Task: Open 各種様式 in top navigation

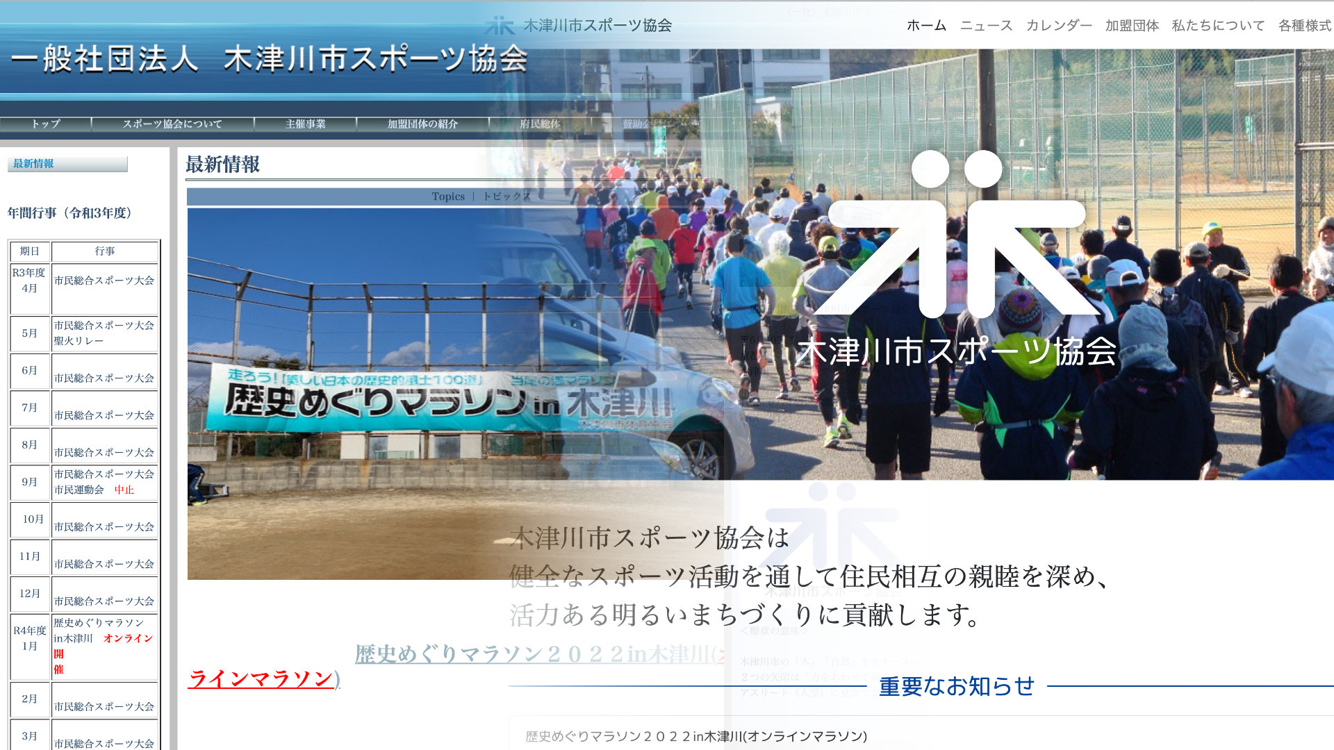Action: pyautogui.click(x=1305, y=26)
